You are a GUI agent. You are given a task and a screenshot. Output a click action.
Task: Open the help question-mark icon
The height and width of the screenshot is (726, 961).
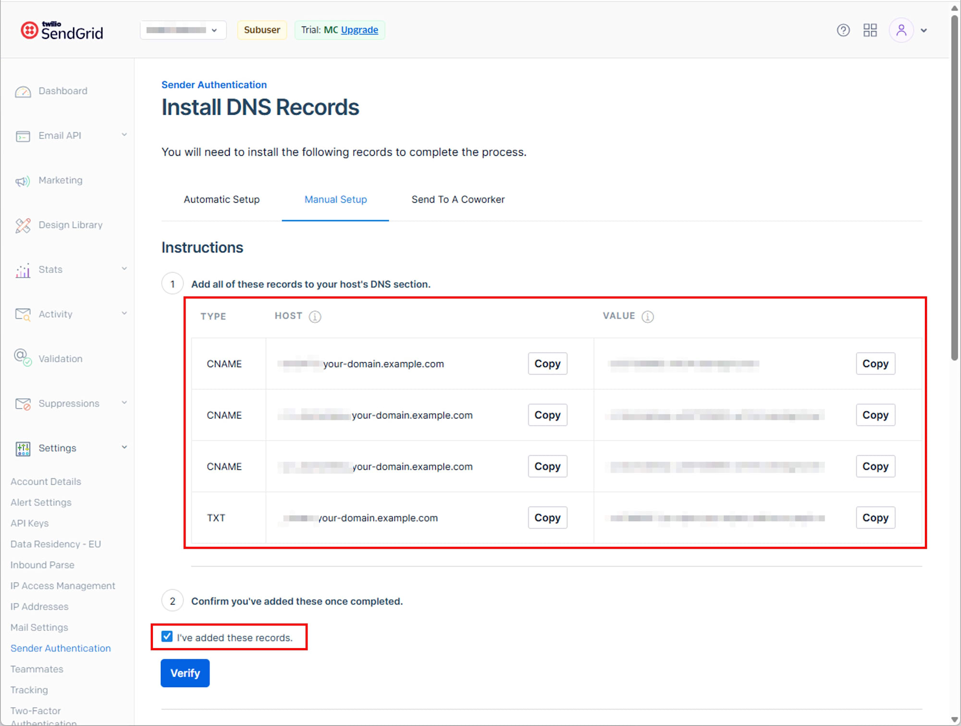click(x=843, y=30)
